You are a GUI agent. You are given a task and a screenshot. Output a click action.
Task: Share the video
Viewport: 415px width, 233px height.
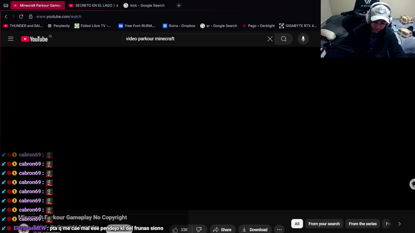tap(222, 230)
